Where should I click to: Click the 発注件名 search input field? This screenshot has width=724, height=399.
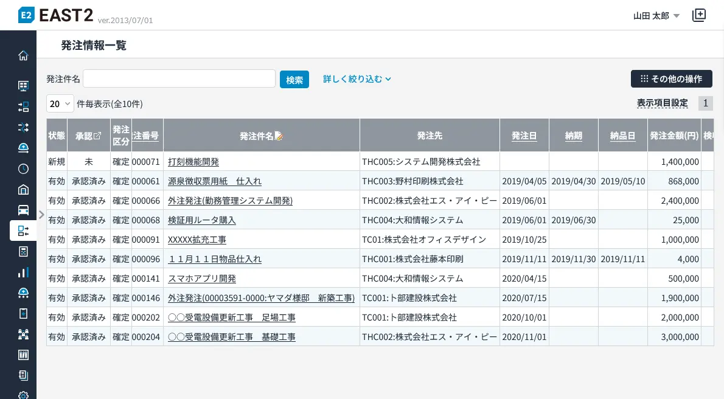[x=179, y=79]
